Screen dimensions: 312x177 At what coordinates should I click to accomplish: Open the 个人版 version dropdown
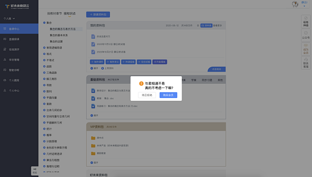(9, 18)
